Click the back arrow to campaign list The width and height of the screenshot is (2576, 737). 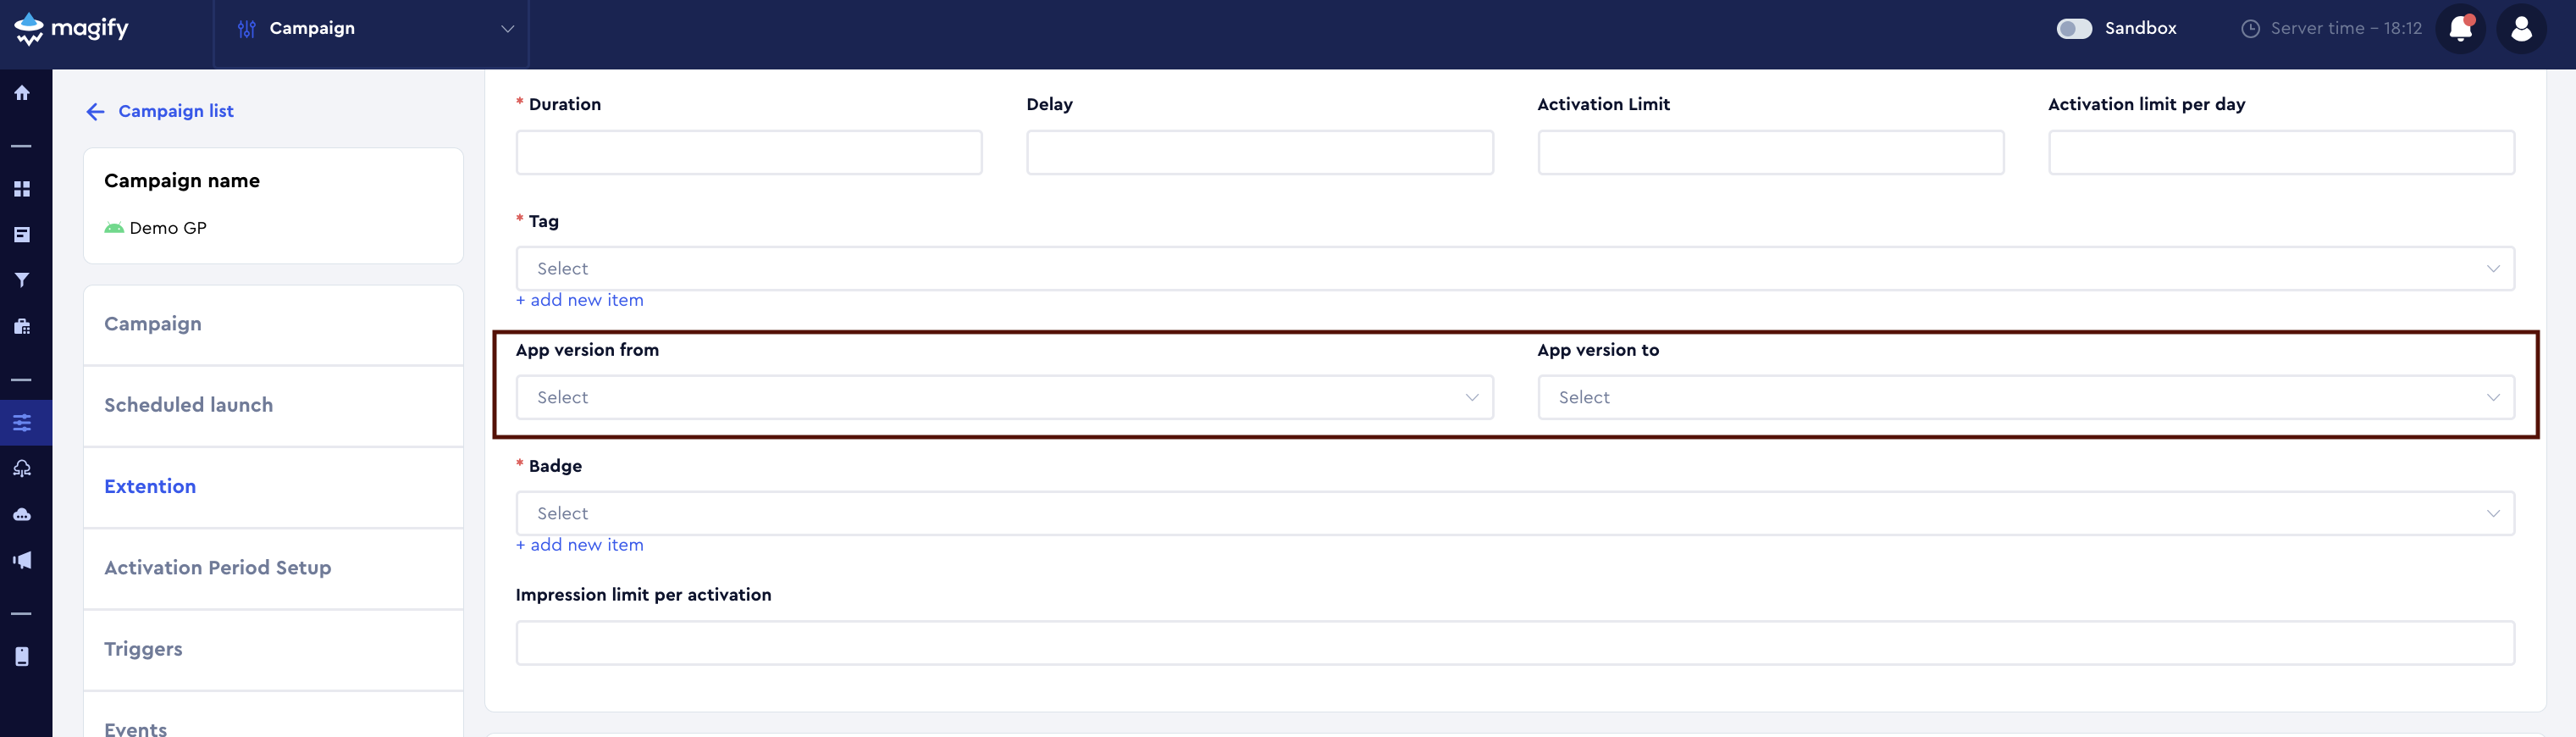pos(95,111)
